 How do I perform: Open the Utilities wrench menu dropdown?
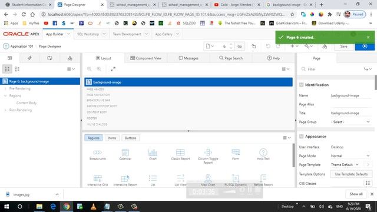pyautogui.click(x=309, y=46)
